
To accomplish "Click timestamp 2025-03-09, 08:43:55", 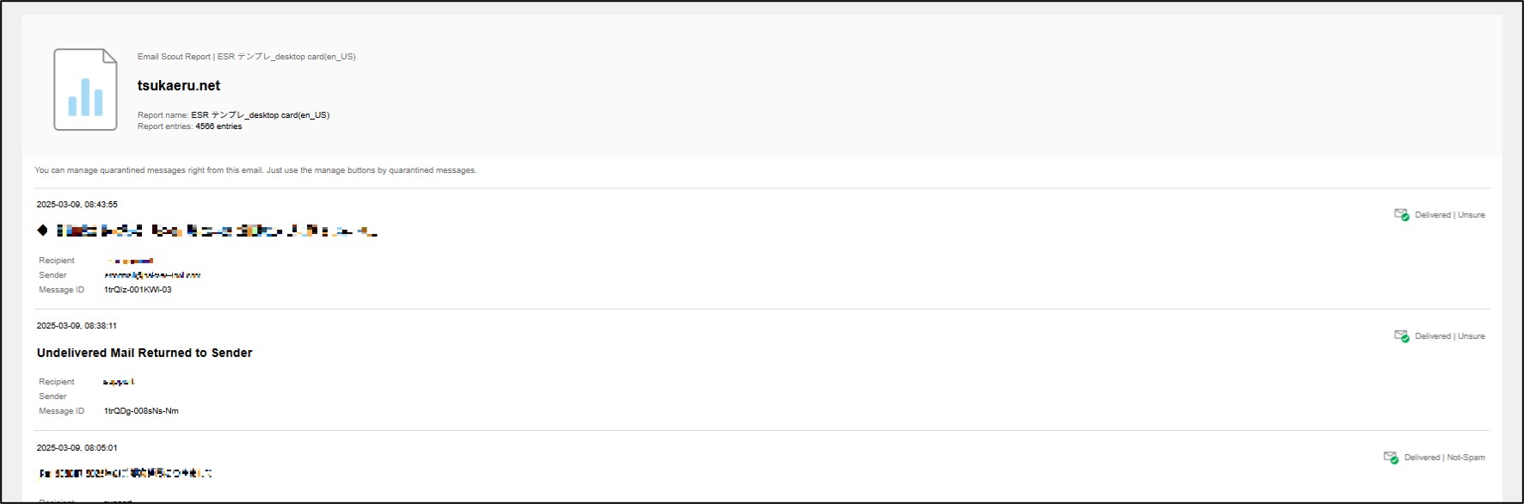I will (77, 205).
